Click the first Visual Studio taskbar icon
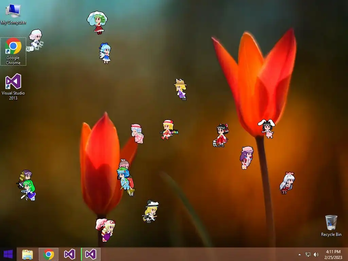 pos(69,254)
